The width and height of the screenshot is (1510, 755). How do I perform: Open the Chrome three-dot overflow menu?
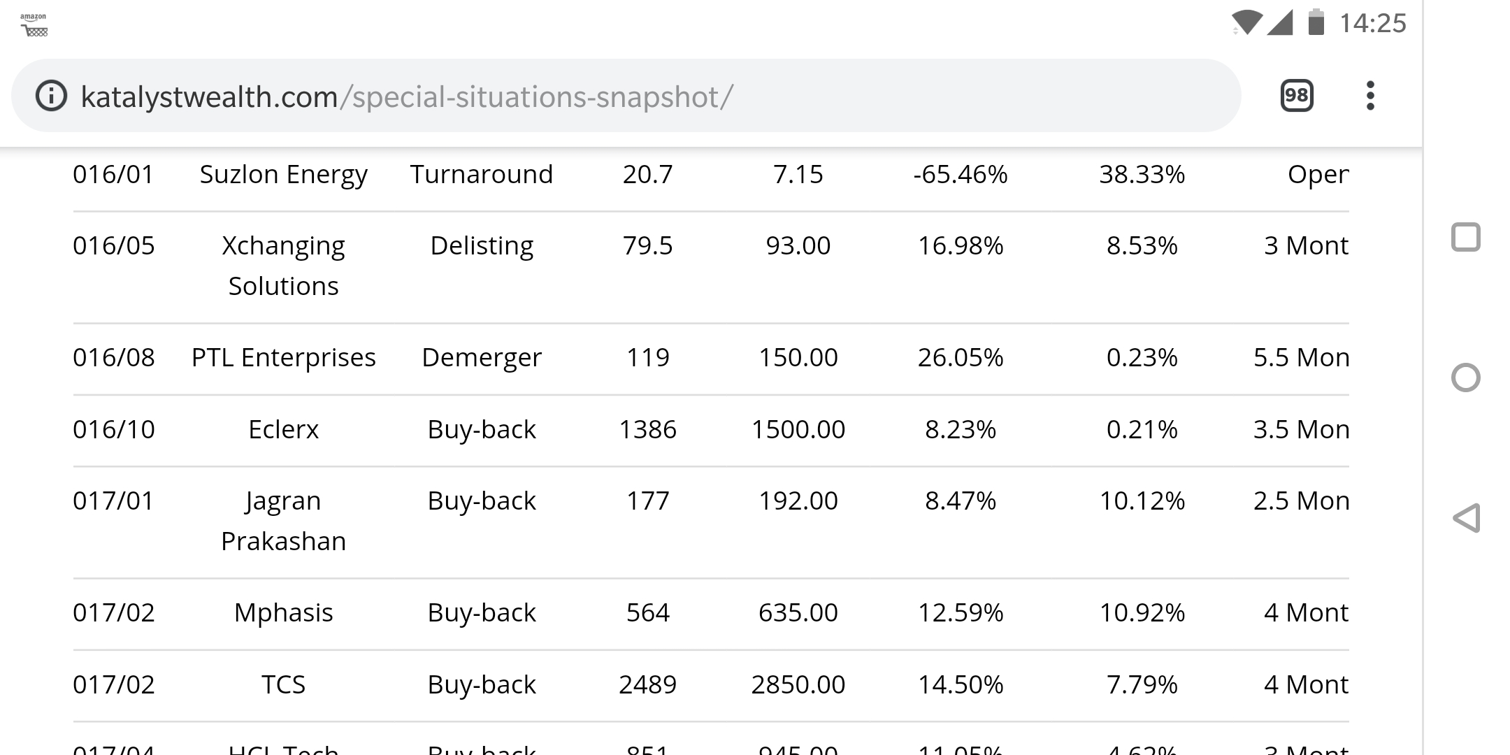pos(1370,96)
